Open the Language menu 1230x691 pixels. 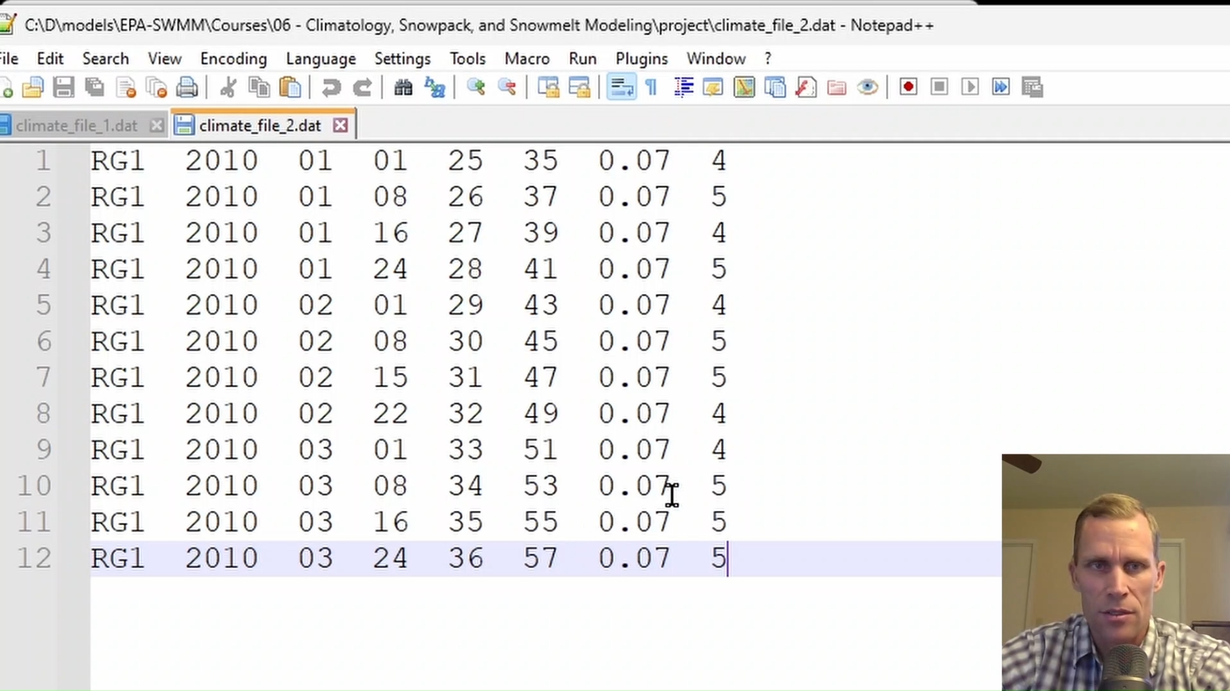click(x=321, y=58)
